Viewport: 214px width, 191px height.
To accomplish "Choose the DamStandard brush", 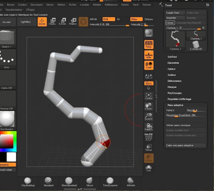I will (x=69, y=182).
